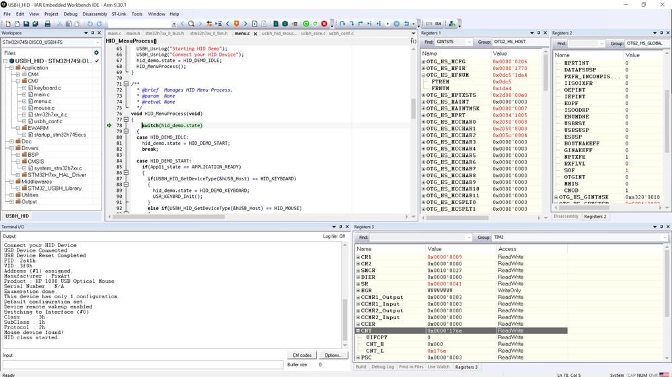
Task: Collapse the code fold at line 71
Action: coord(126,84)
